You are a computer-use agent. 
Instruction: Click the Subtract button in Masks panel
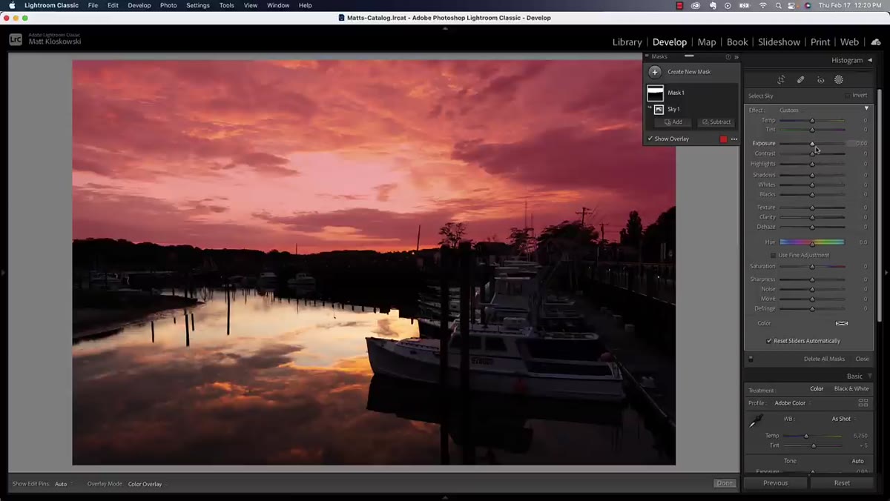point(716,122)
